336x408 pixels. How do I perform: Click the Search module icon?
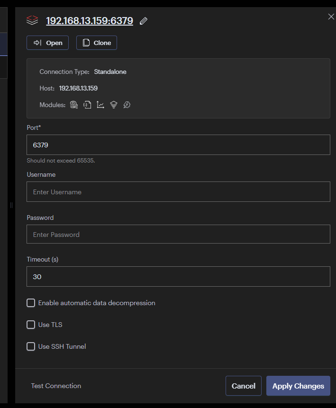click(x=74, y=105)
